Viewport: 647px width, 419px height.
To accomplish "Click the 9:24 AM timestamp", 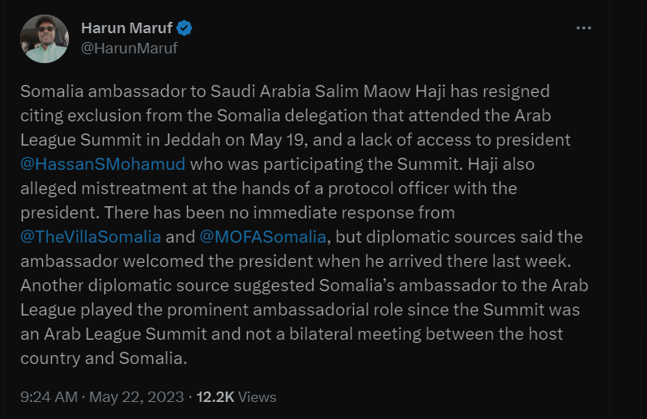I will point(49,396).
